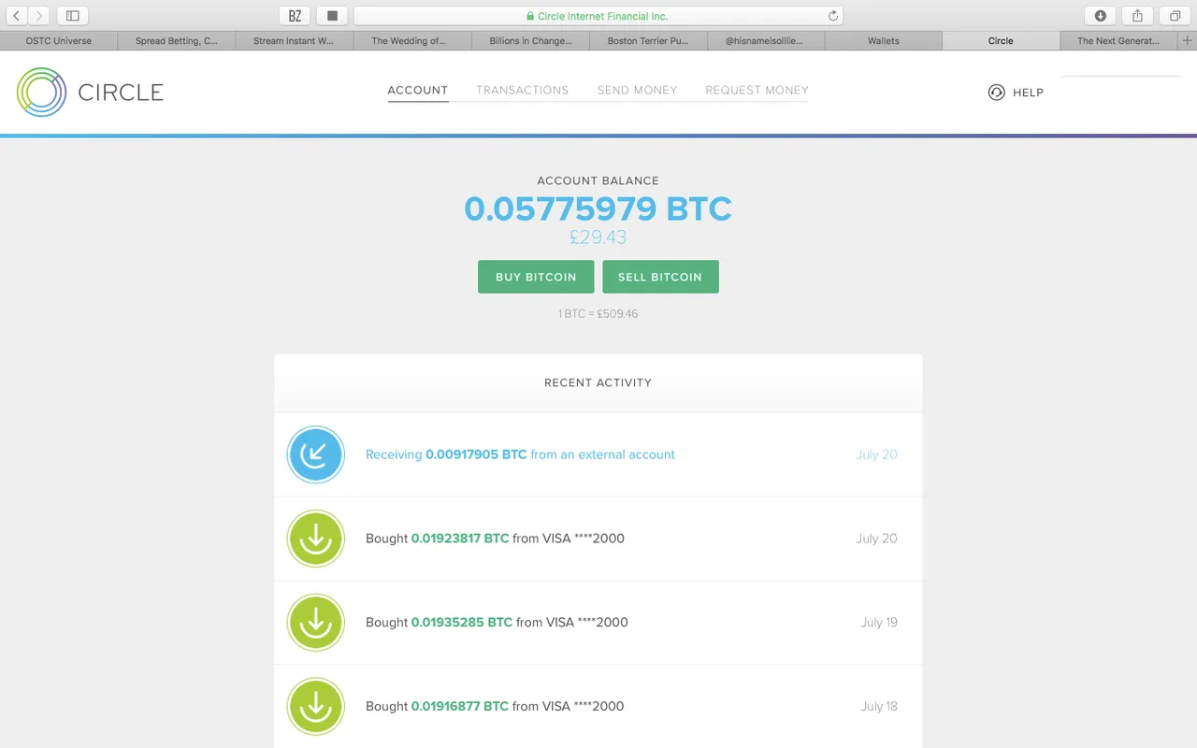Image resolution: width=1197 pixels, height=748 pixels.
Task: Open the Share menu icon
Action: (x=1137, y=16)
